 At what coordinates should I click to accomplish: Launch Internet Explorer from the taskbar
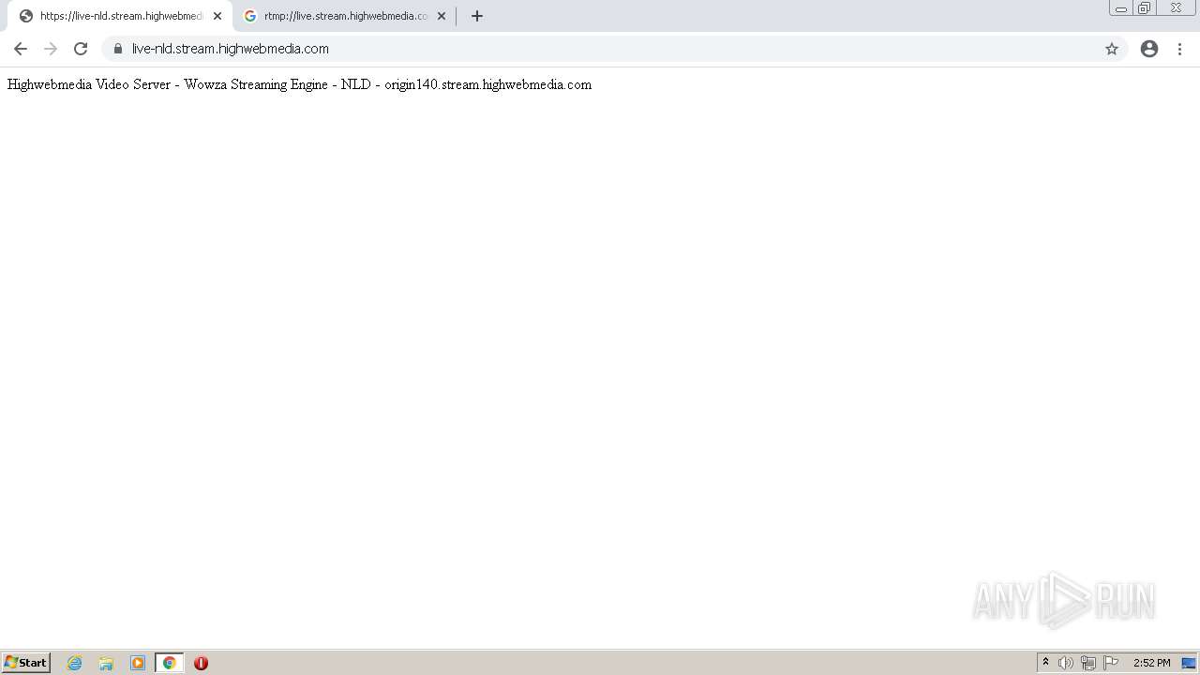coord(75,663)
